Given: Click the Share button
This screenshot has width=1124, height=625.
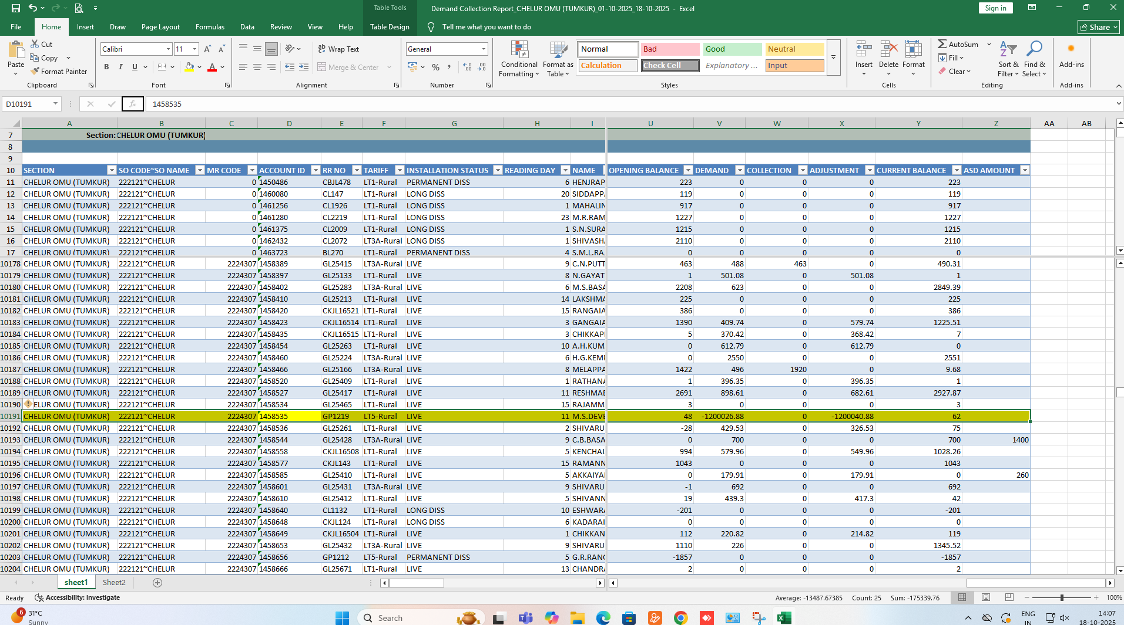Looking at the screenshot, I should [1098, 27].
